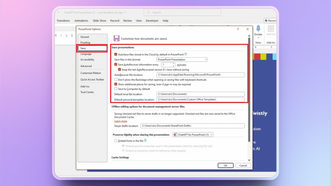The image size is (331, 186).
Task: Switch to the Review ribbon tab
Action: [127, 20]
